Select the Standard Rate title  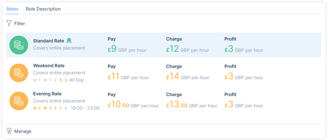click(x=49, y=41)
